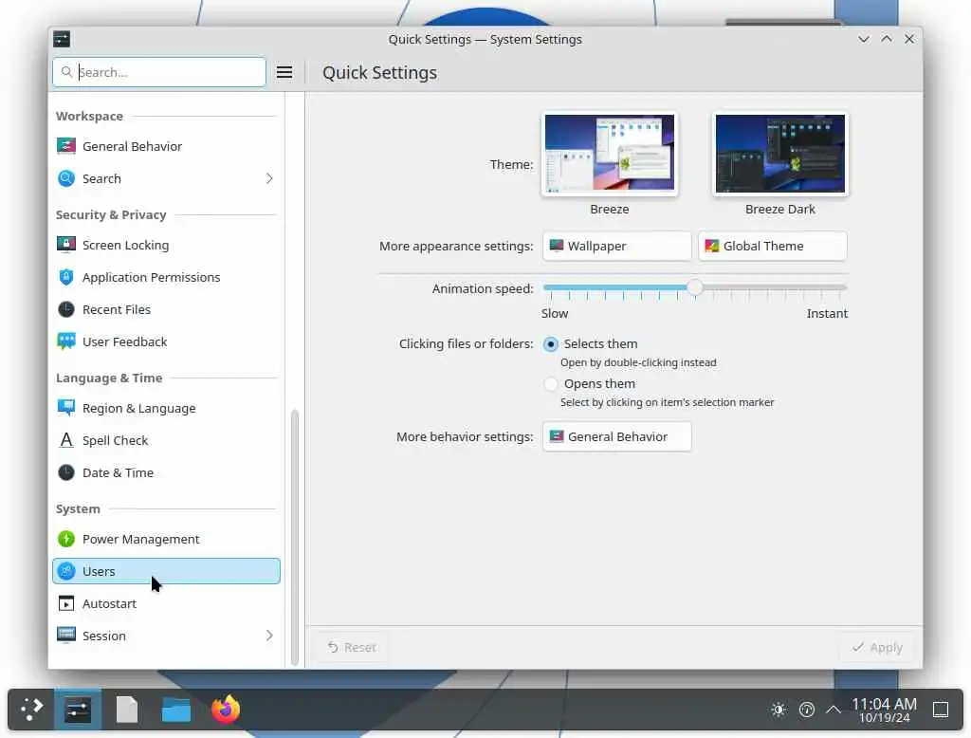This screenshot has width=971, height=738.
Task: Click the Application Permissions shield icon
Action: tap(66, 277)
